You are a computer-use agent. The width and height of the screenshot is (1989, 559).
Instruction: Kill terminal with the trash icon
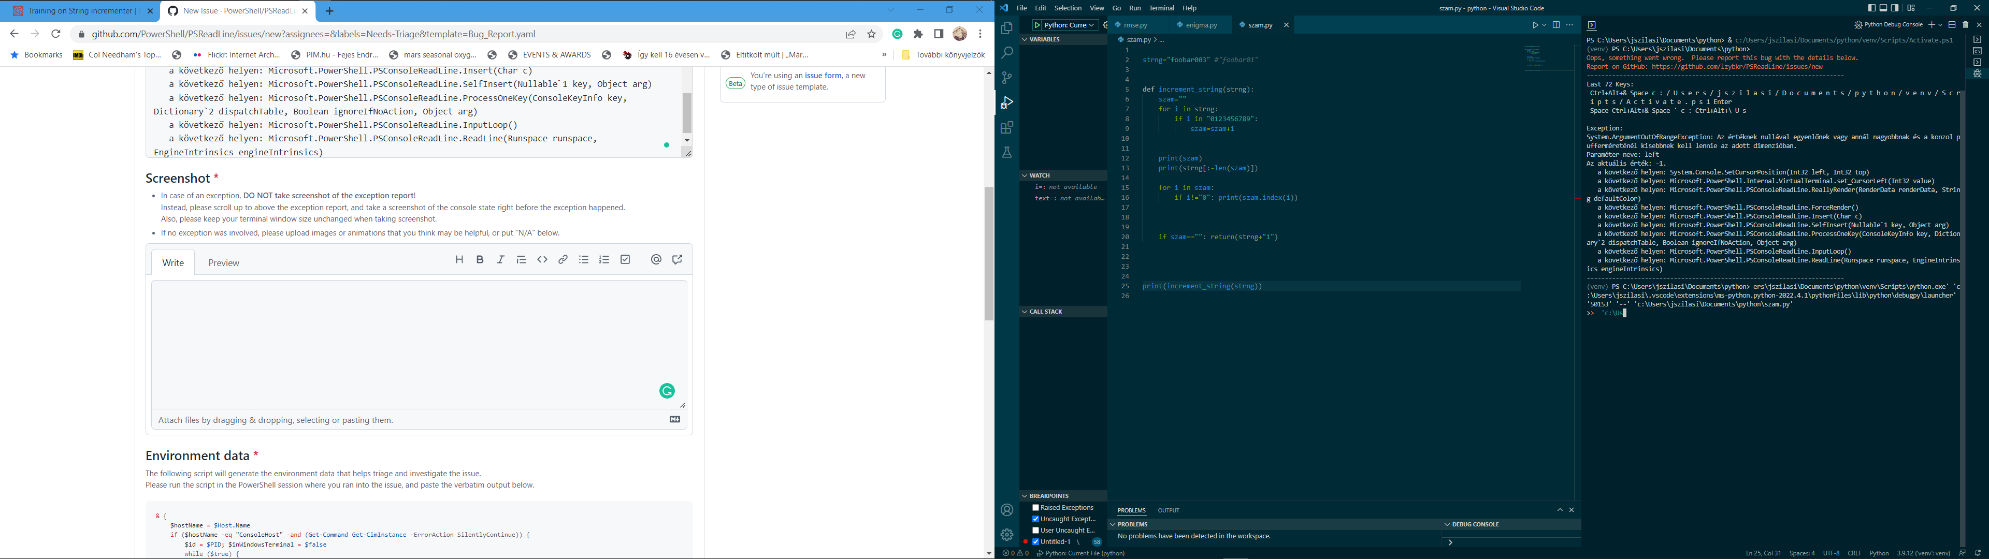click(1966, 25)
